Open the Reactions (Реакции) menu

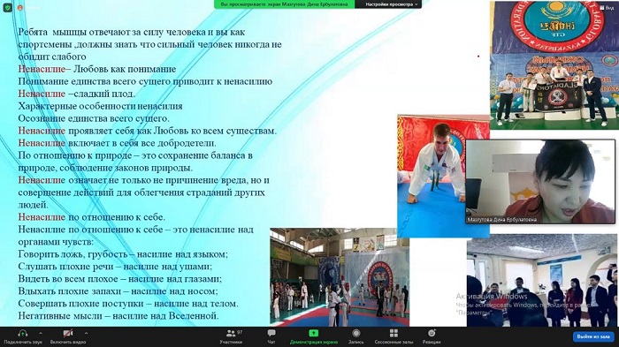tap(432, 336)
